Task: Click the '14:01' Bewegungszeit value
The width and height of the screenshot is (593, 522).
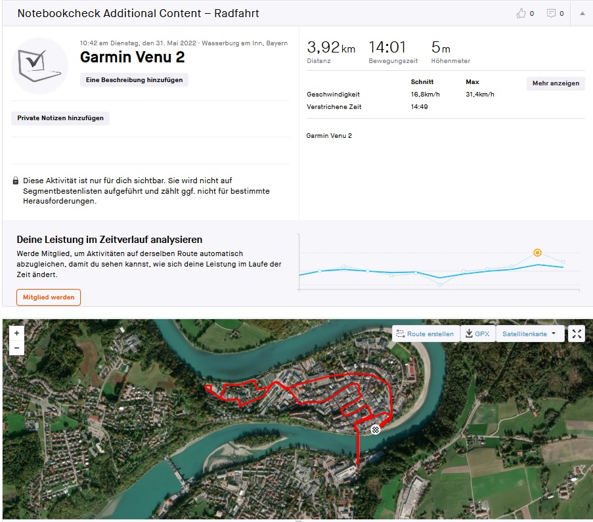Action: [x=387, y=47]
